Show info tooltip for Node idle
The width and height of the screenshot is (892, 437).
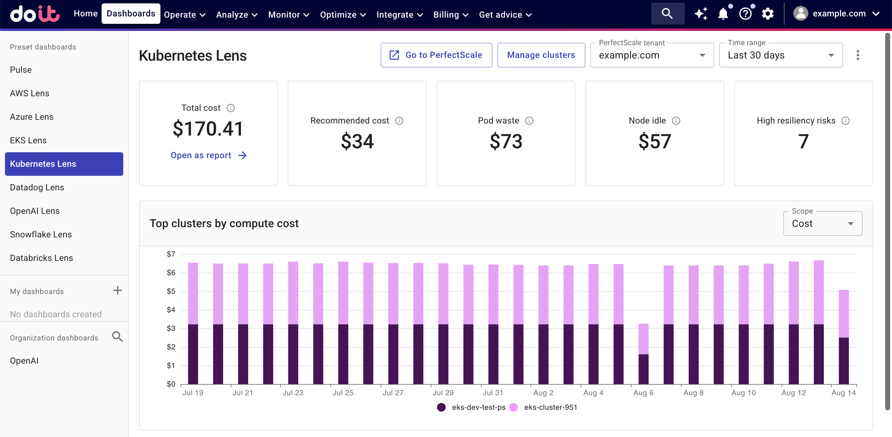pos(676,121)
